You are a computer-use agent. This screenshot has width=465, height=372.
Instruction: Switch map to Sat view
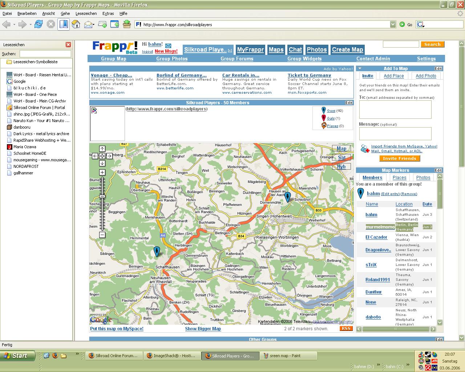click(342, 157)
